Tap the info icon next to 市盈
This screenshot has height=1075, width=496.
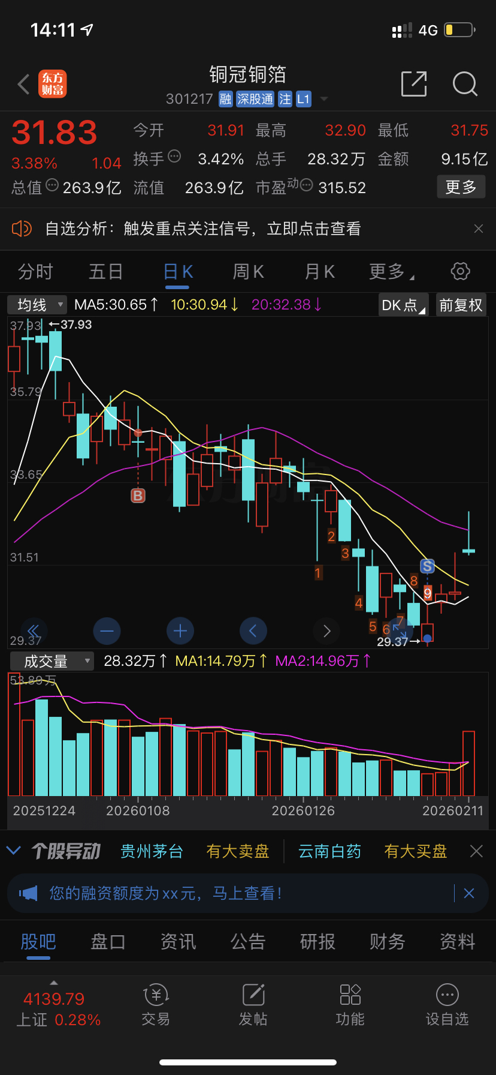306,185
